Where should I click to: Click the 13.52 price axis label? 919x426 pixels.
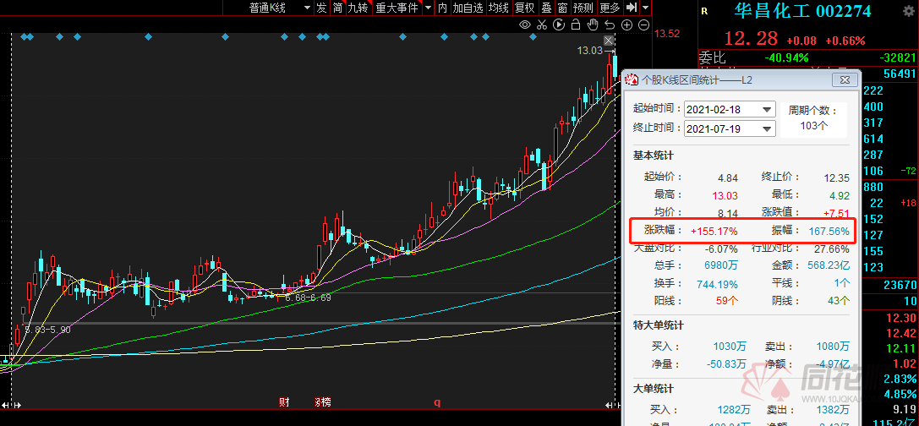click(x=667, y=34)
